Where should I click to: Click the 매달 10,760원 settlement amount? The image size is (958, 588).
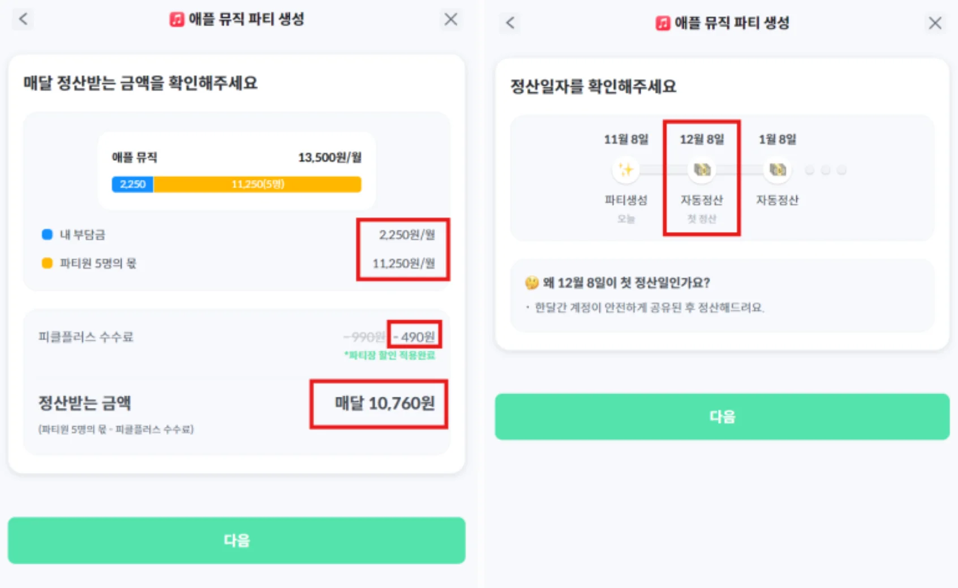(385, 403)
